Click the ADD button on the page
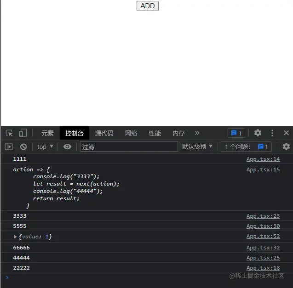Screen dimensions: 293x288 (148, 6)
